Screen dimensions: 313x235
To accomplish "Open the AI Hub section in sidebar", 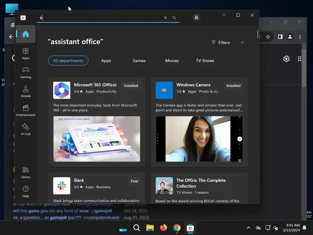I will tap(26, 129).
